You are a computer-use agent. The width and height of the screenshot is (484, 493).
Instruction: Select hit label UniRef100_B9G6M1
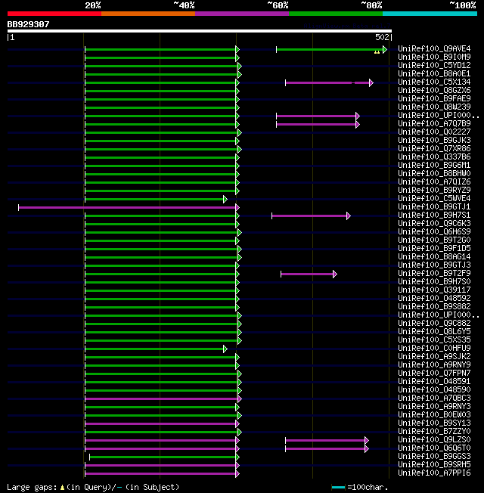point(434,165)
